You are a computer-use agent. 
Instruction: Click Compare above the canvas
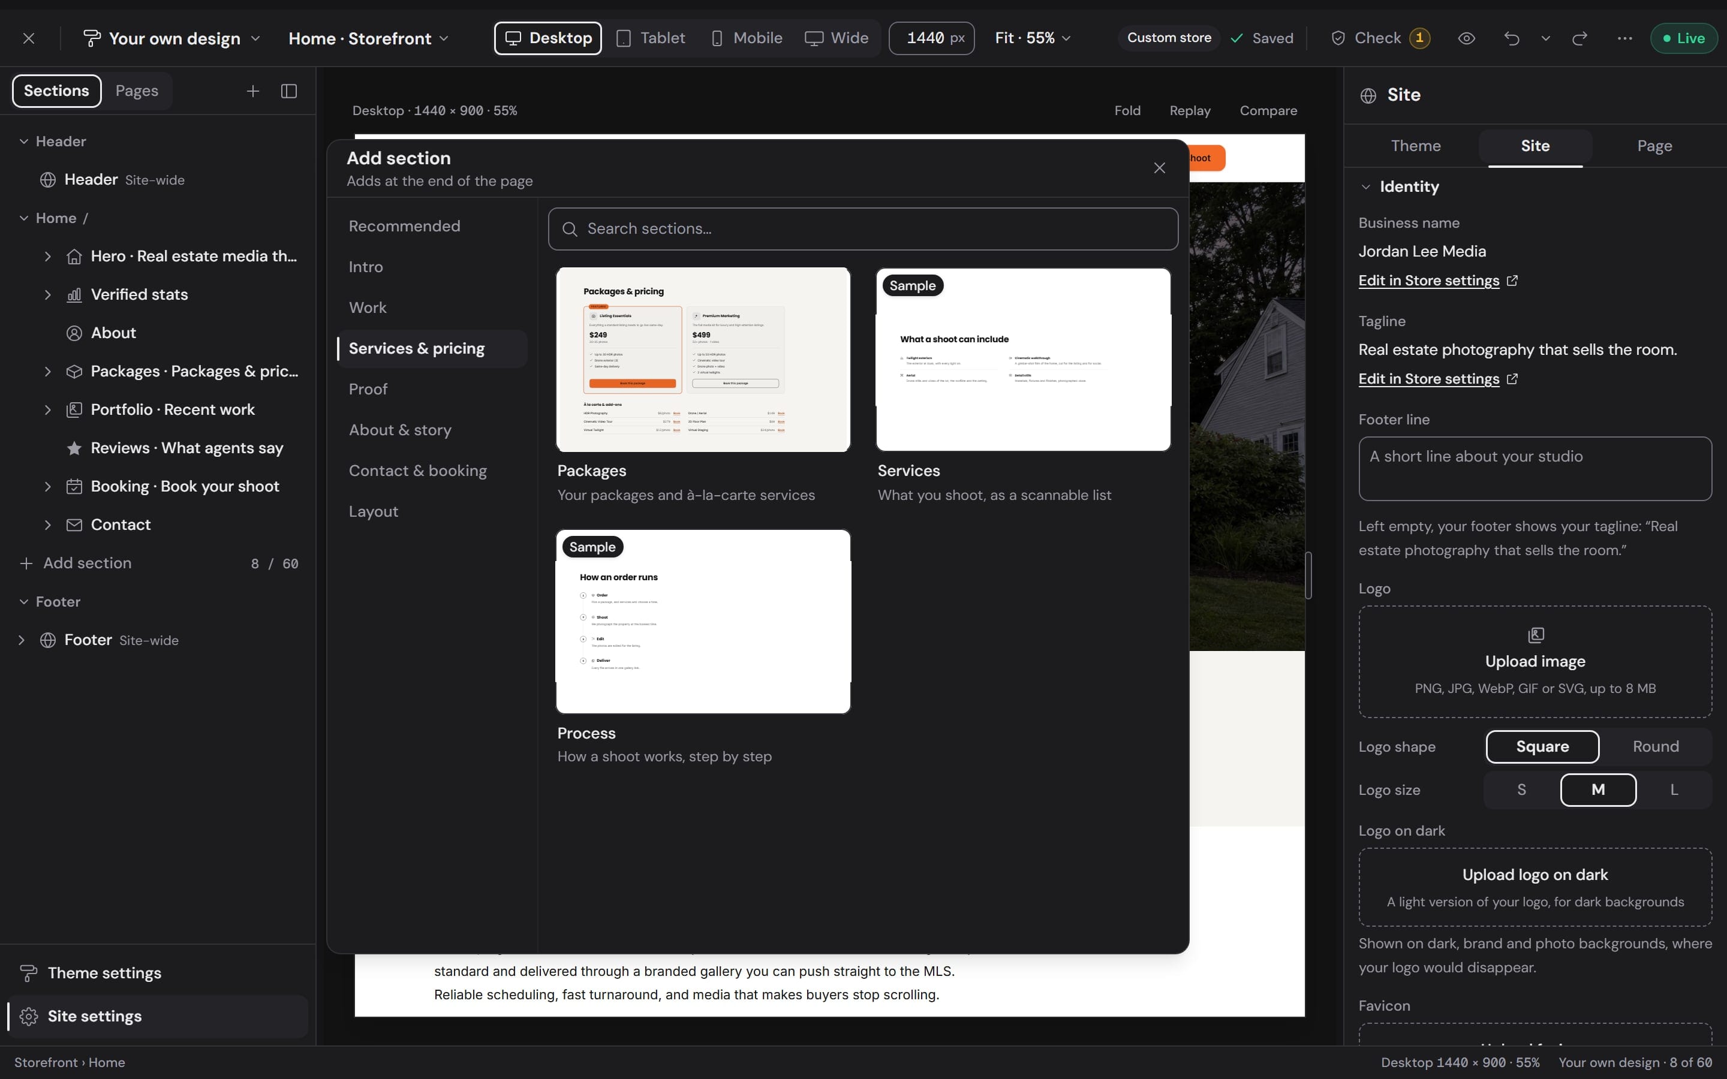pos(1268,111)
